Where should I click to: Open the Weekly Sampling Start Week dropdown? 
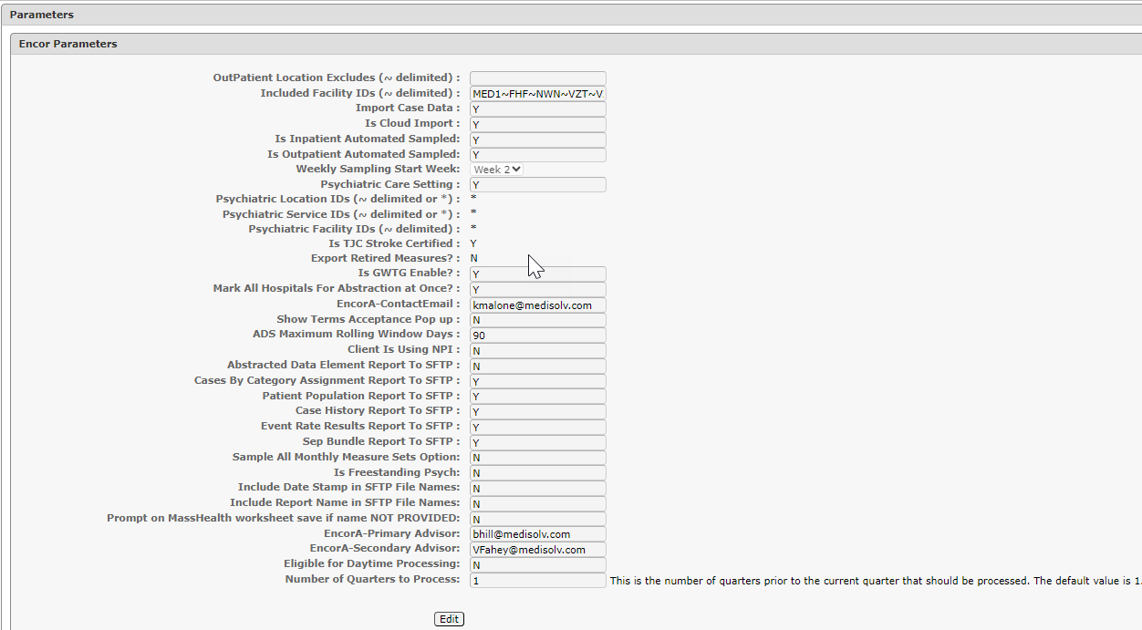497,169
